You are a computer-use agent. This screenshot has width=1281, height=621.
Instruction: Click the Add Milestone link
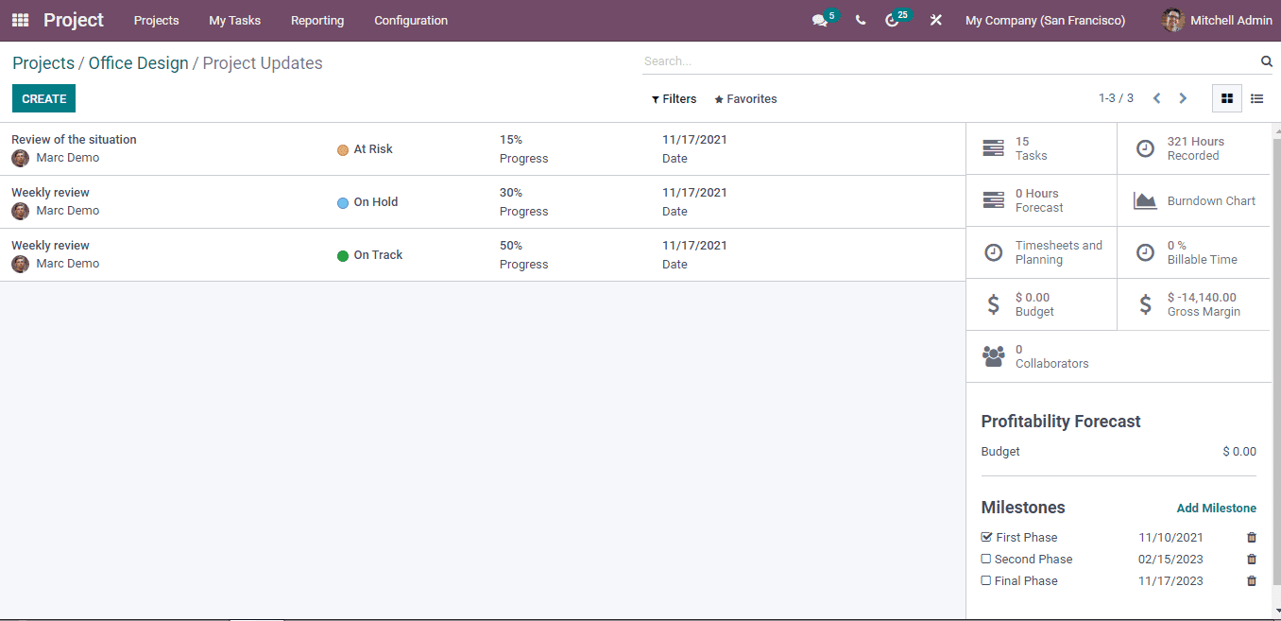click(x=1217, y=508)
